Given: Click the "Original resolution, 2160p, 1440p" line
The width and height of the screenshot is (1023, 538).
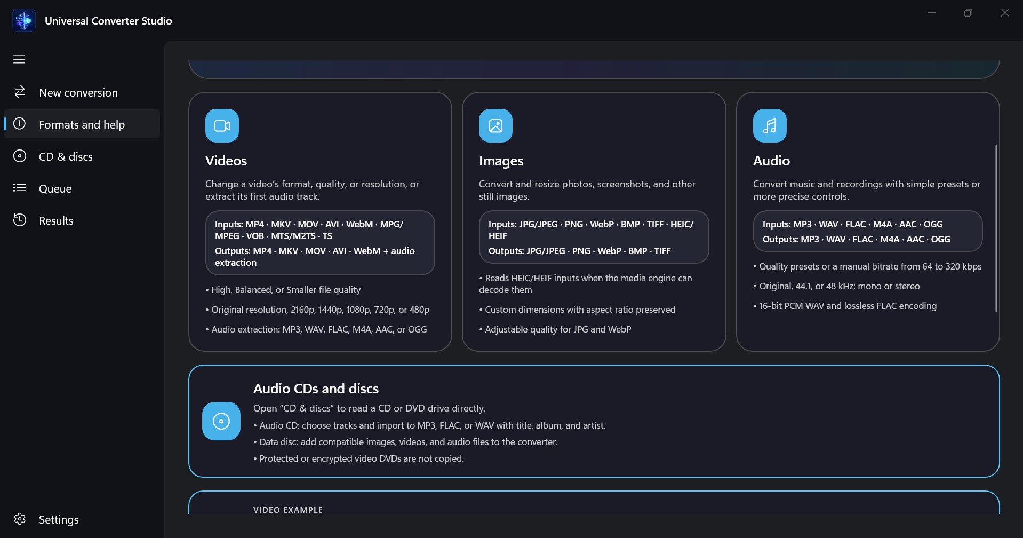Looking at the screenshot, I should [317, 310].
